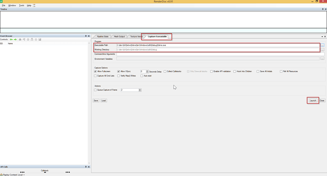The height and width of the screenshot is (176, 327).
Task: Click the Working Directory input field
Action: [218, 50]
